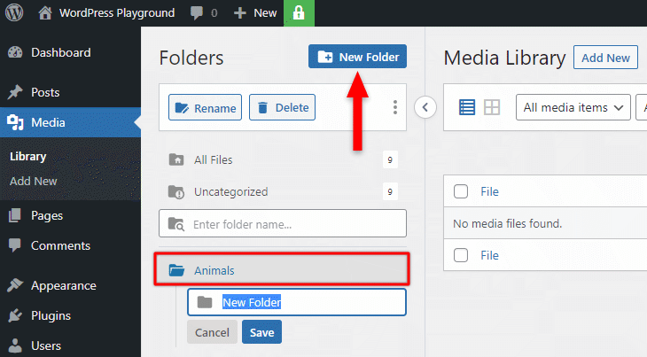The image size is (647, 357).
Task: Click the Plugins plug icon
Action: 15,315
